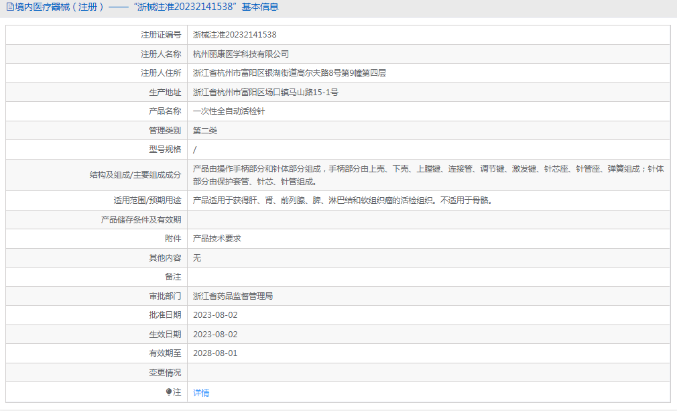
Task: Click the 其他内容 value 无
Action: (x=197, y=257)
